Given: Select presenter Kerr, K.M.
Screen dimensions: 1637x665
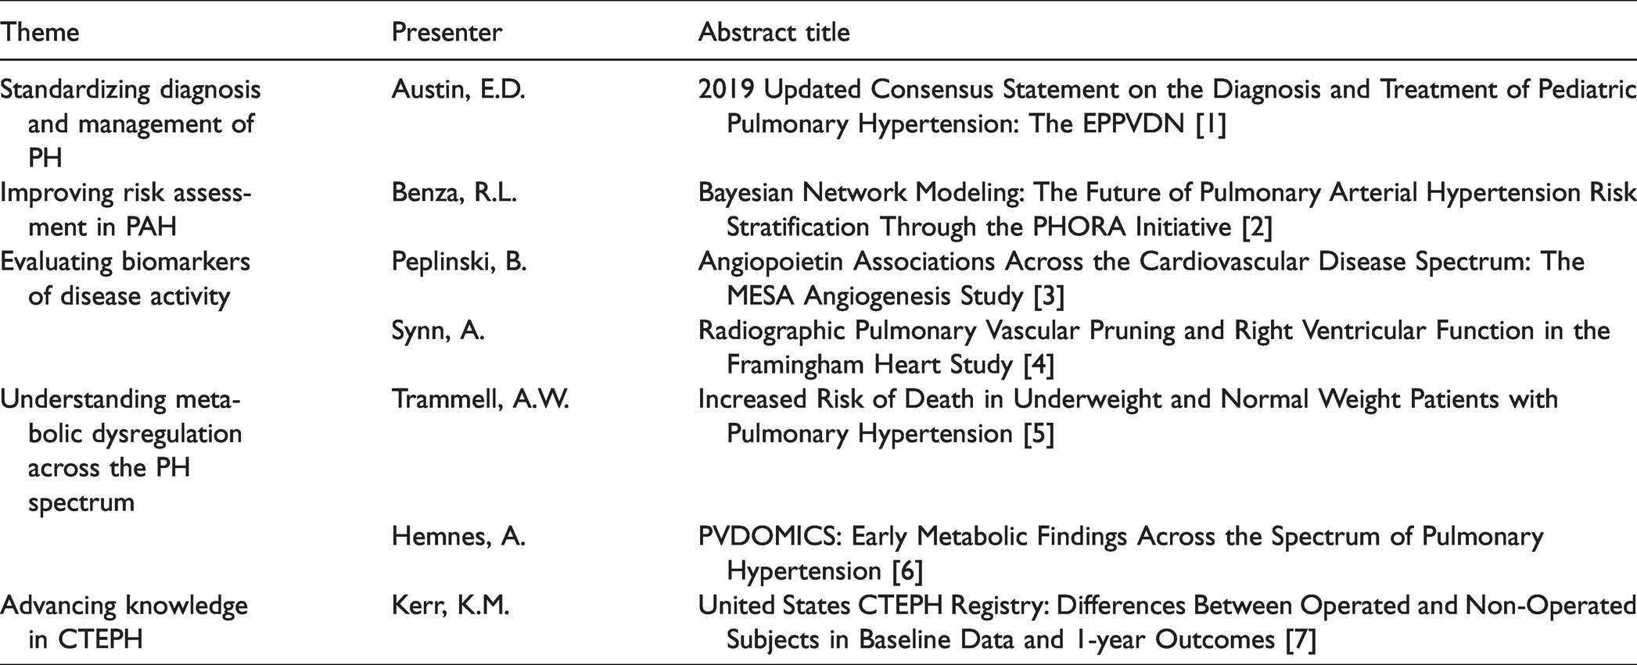Looking at the screenshot, I should pos(451,606).
